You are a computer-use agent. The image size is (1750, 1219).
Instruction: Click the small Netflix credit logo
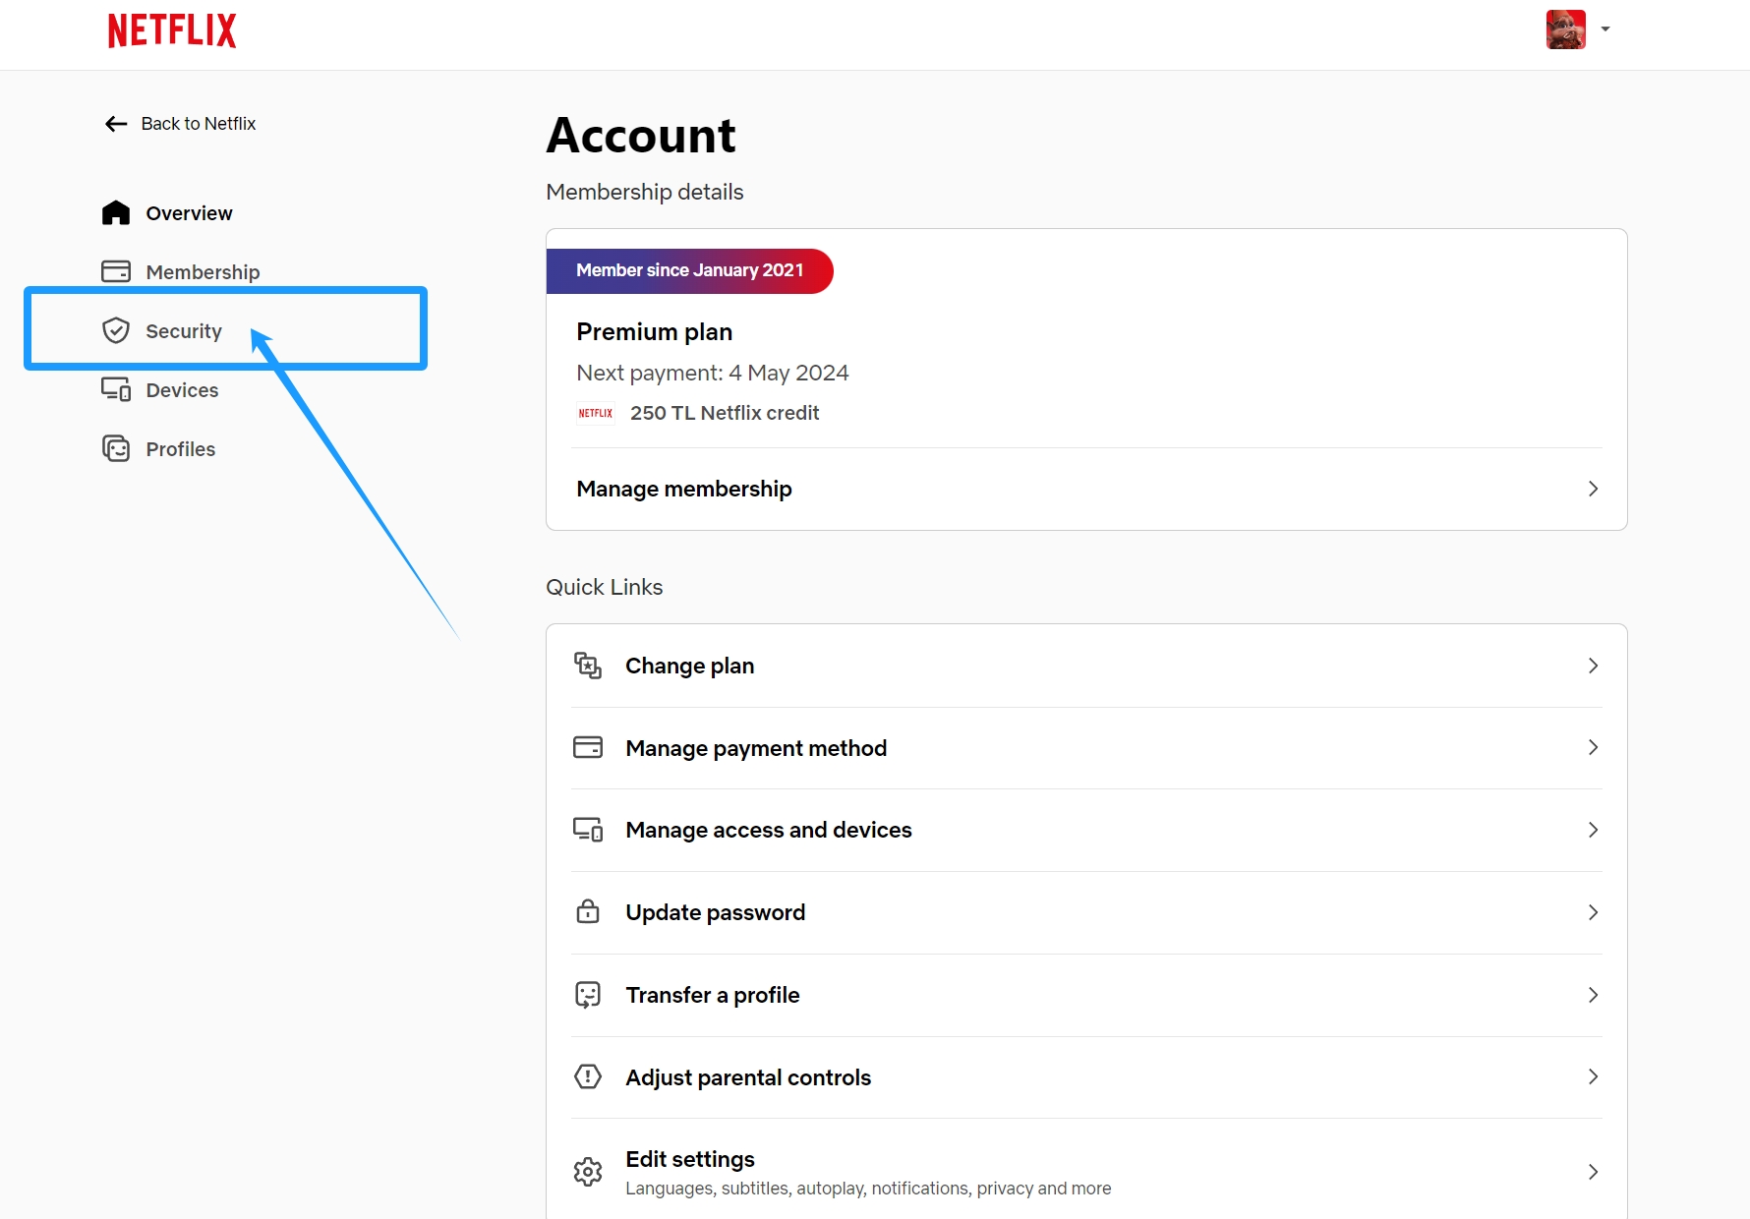[x=595, y=414]
